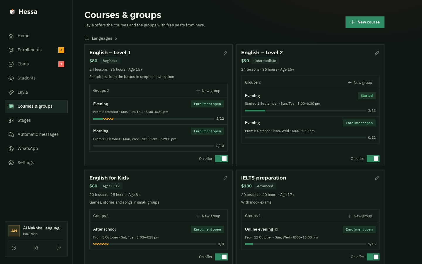Viewport: 422px width, 264px height.
Task: Log out using the exit icon
Action: click(x=59, y=248)
